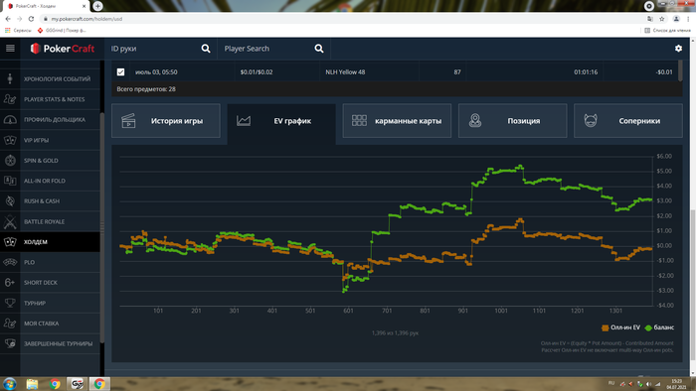
Task: Toggle Олл-ин EV legend swatch
Action: tap(605, 327)
